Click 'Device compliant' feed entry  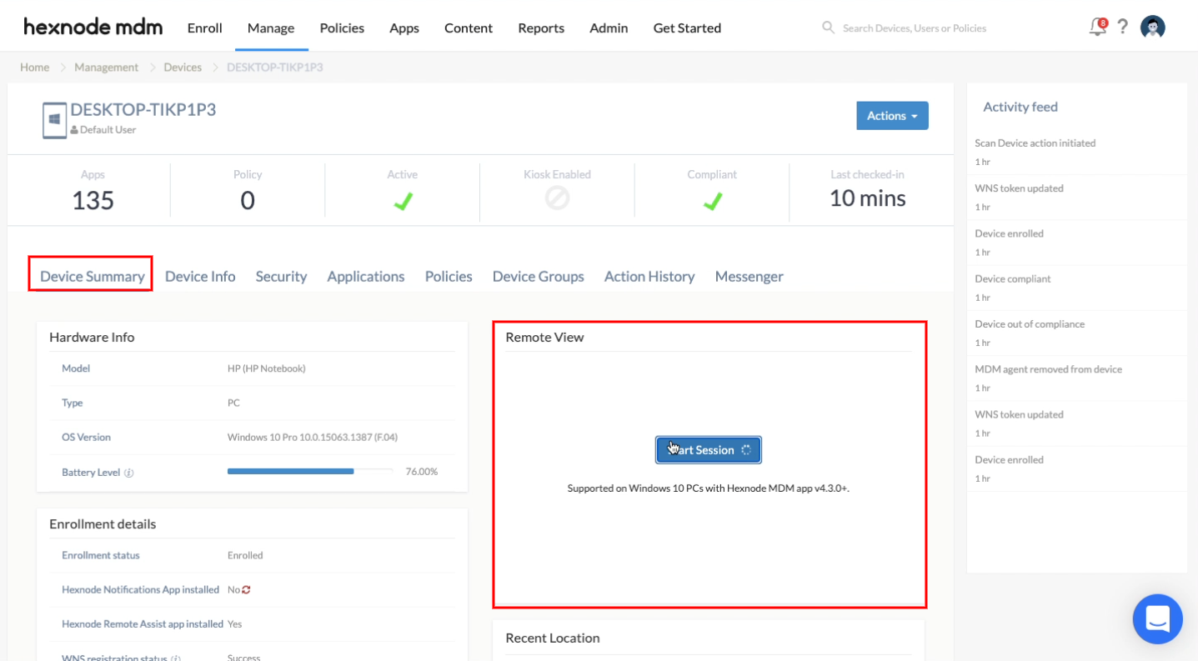[x=1013, y=279]
